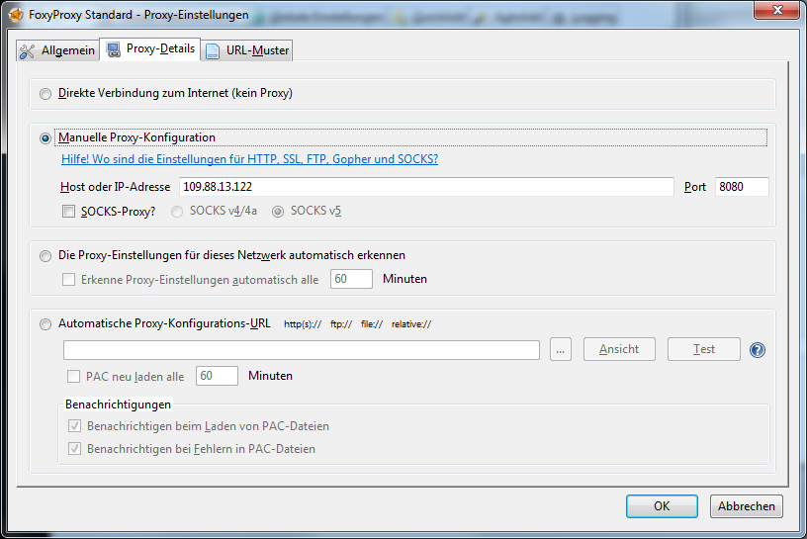Click the FoxyProxy fox icon in title bar

pyautogui.click(x=16, y=15)
